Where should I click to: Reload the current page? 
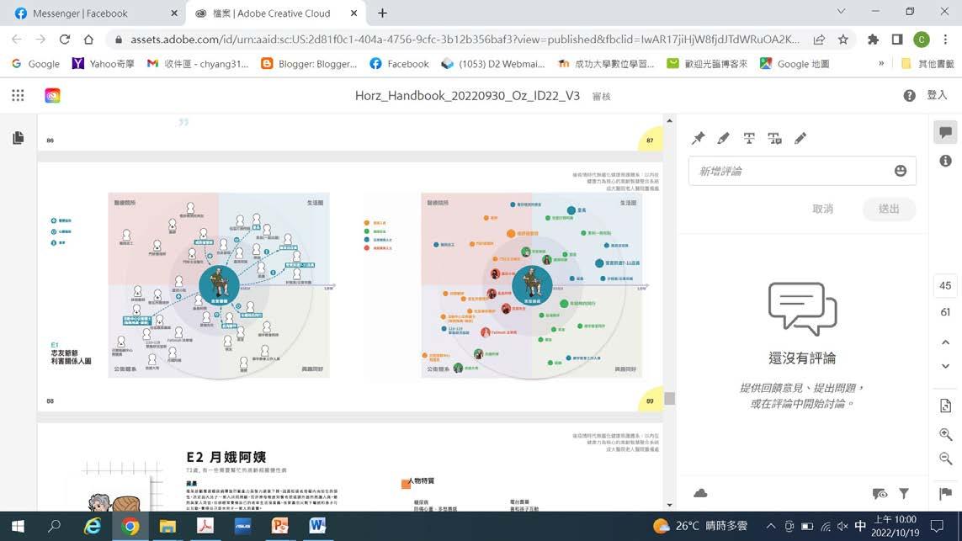(65, 40)
